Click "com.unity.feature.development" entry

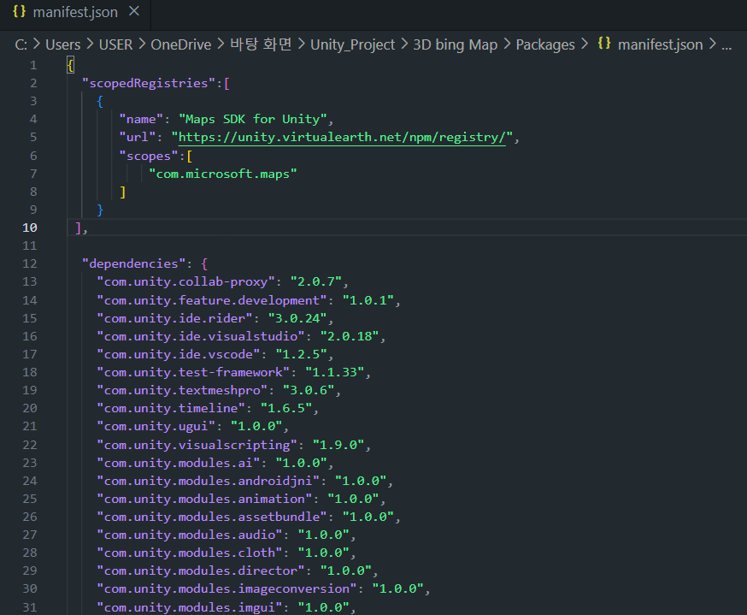point(212,300)
